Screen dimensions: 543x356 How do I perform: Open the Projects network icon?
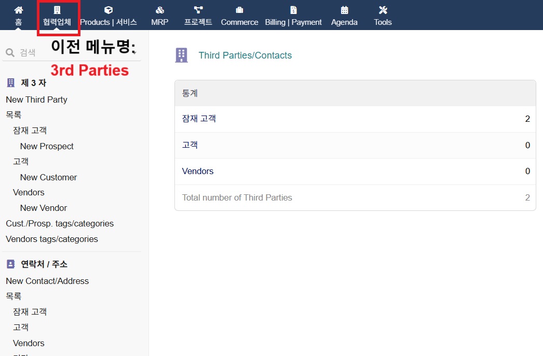(x=198, y=10)
